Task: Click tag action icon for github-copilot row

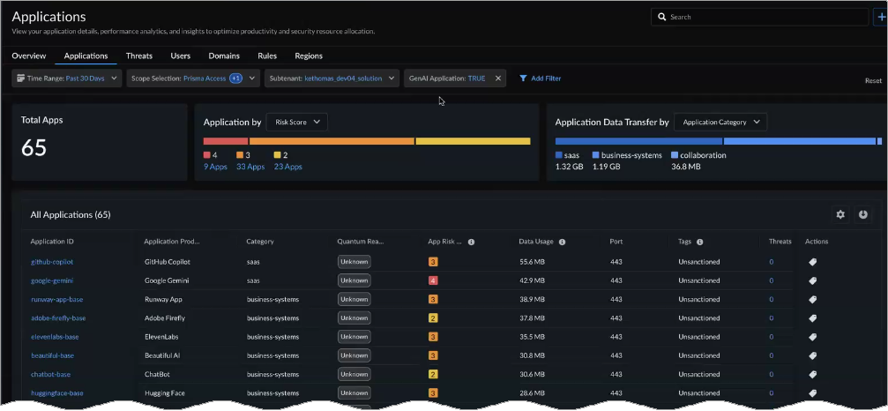Action: (x=812, y=262)
